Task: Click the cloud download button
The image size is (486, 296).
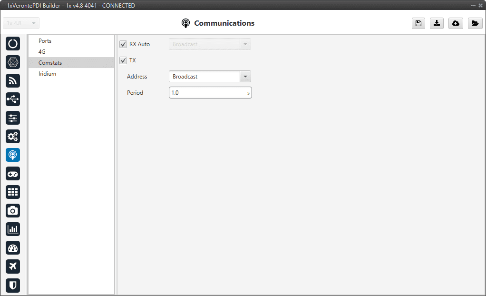Action: pyautogui.click(x=456, y=23)
